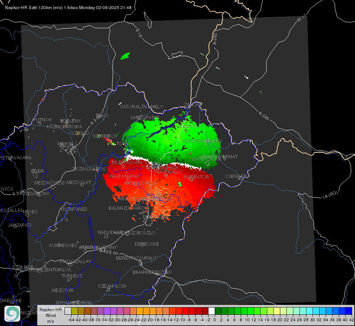Image resolution: width=355 pixels, height=326 pixels.
Task: Click the 18 (RO) road label
Action: (330, 195)
